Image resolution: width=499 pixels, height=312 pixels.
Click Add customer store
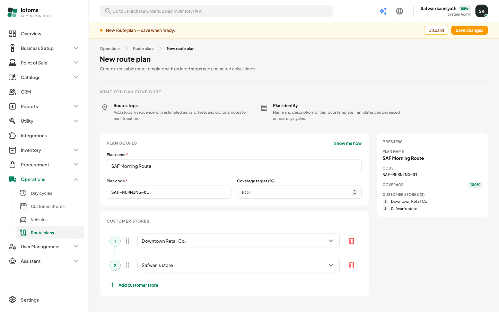tap(134, 285)
